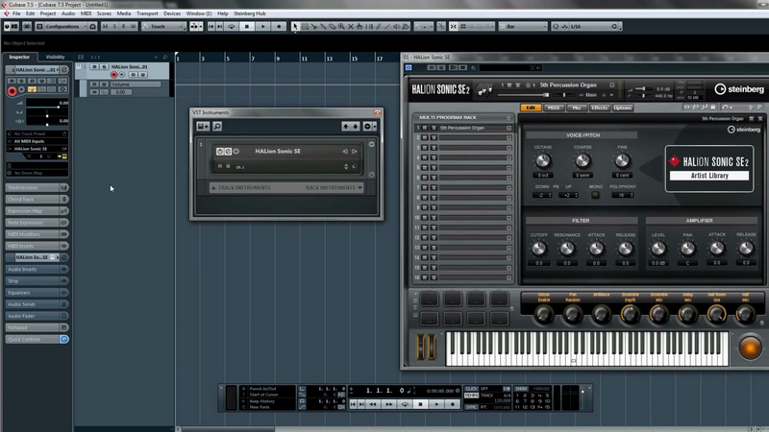Open the All MIDI Inputs routing dropdown
Viewport: 769px width, 432px height.
pyautogui.click(x=37, y=141)
